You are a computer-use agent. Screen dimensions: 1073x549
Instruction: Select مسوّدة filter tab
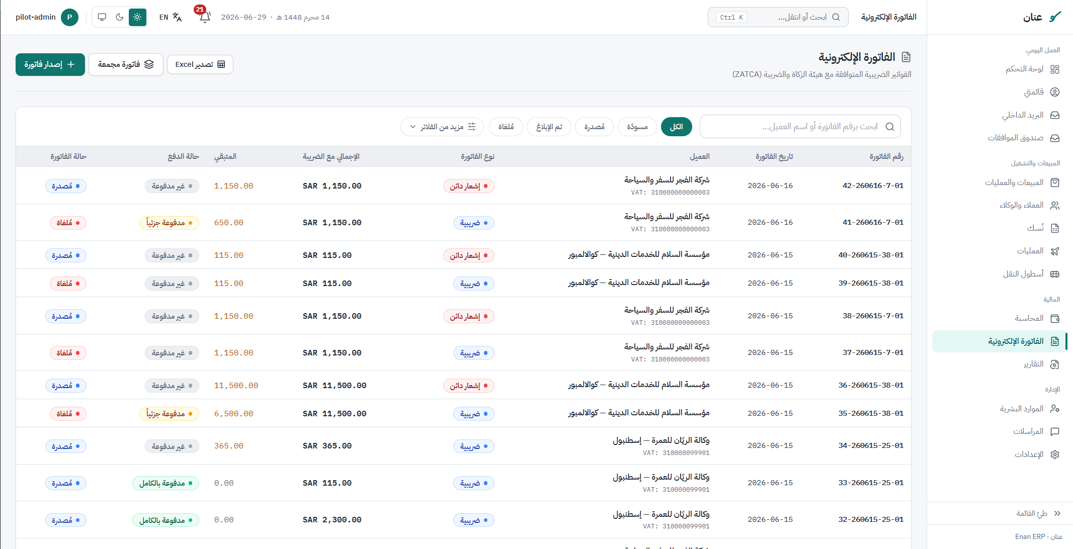point(637,127)
